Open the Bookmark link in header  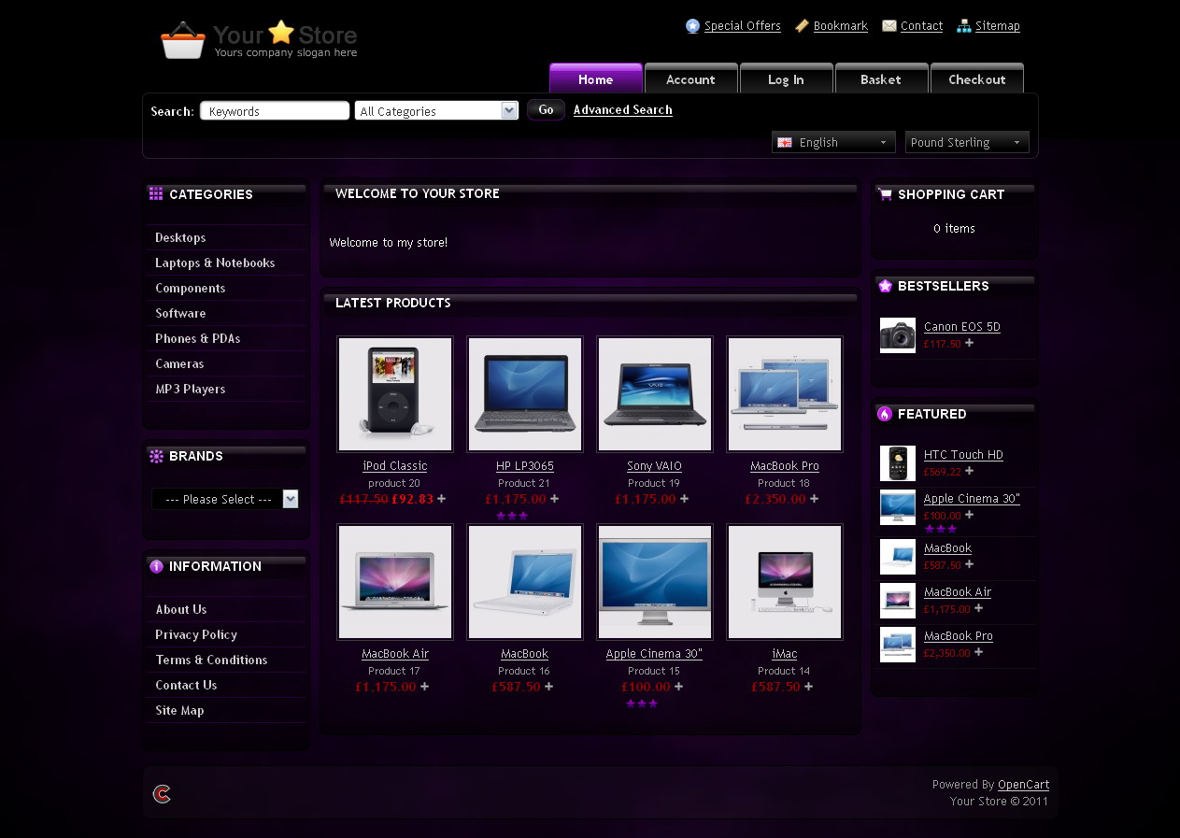(x=841, y=26)
